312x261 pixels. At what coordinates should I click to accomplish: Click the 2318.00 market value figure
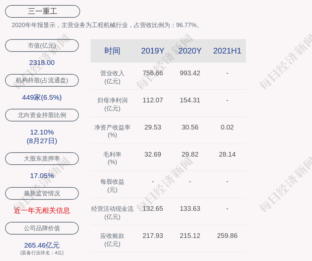(42, 63)
